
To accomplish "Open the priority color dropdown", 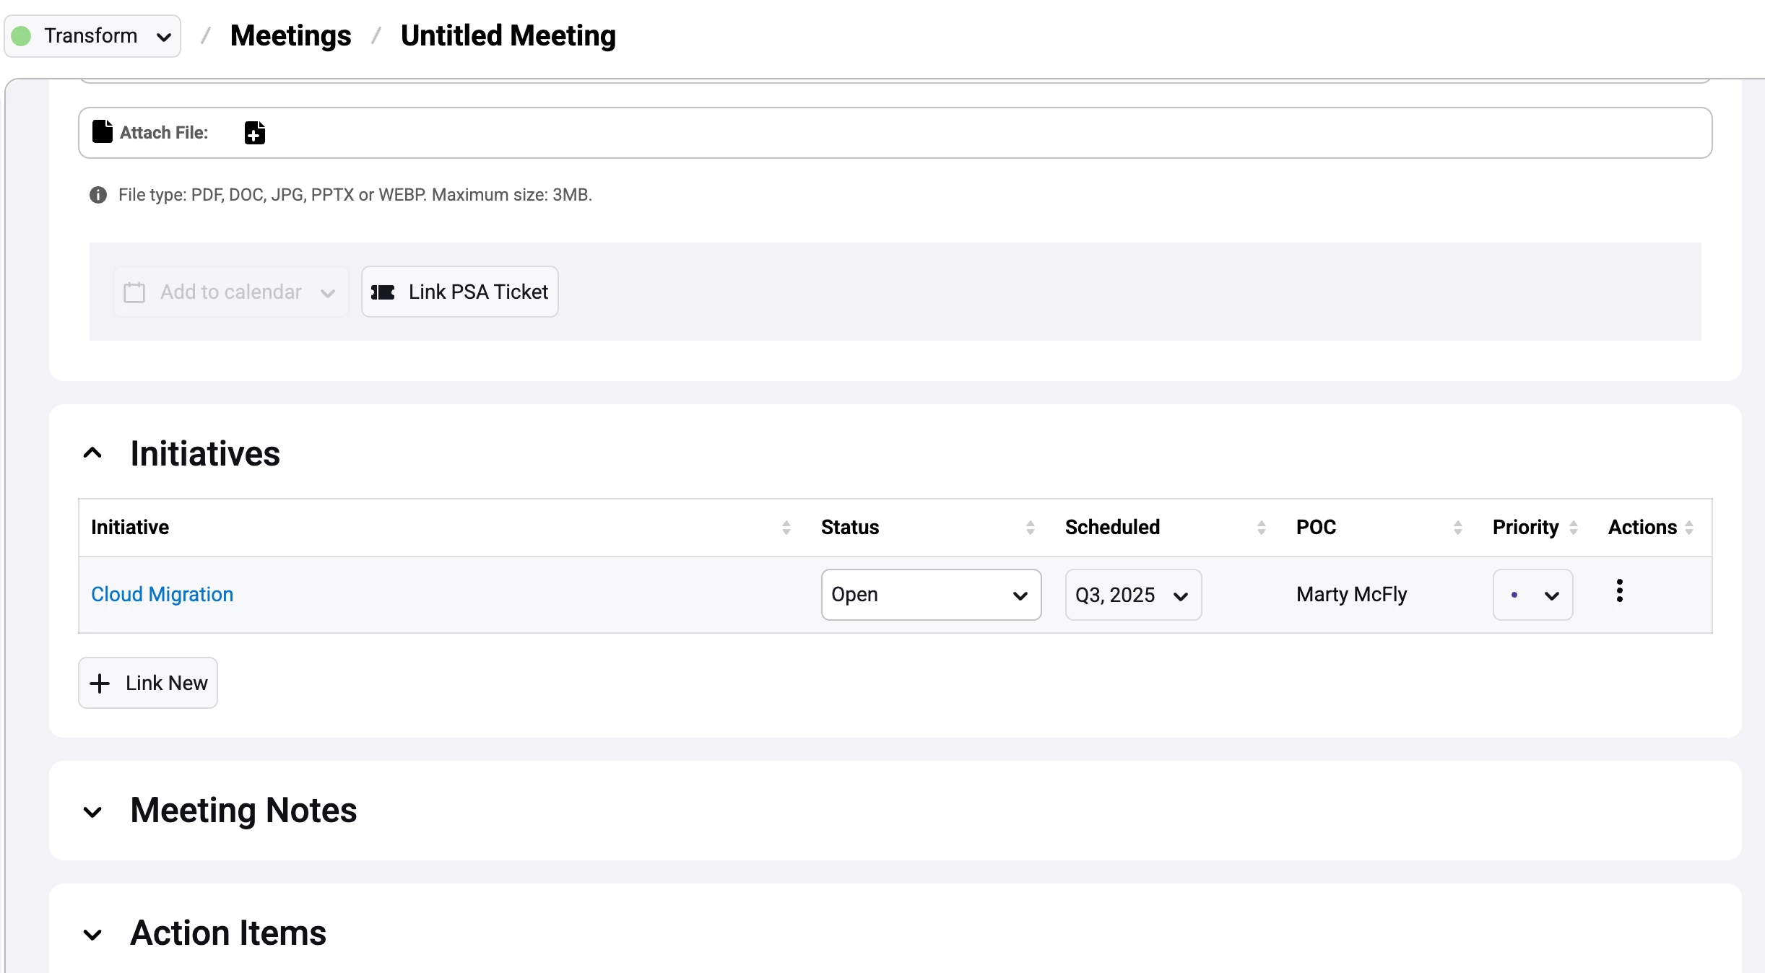I will [1532, 595].
